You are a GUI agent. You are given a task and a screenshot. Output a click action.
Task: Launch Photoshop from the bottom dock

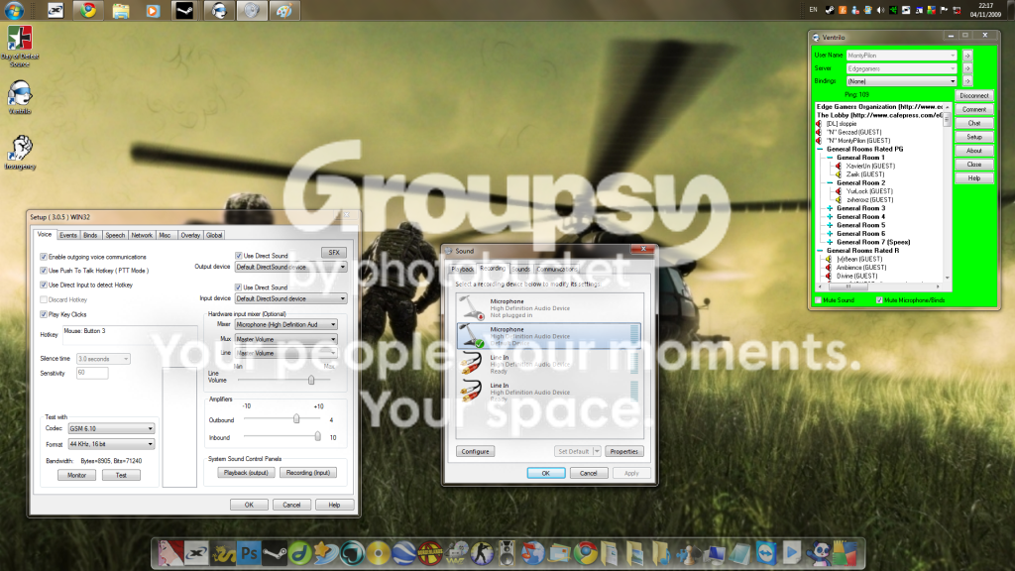[249, 553]
